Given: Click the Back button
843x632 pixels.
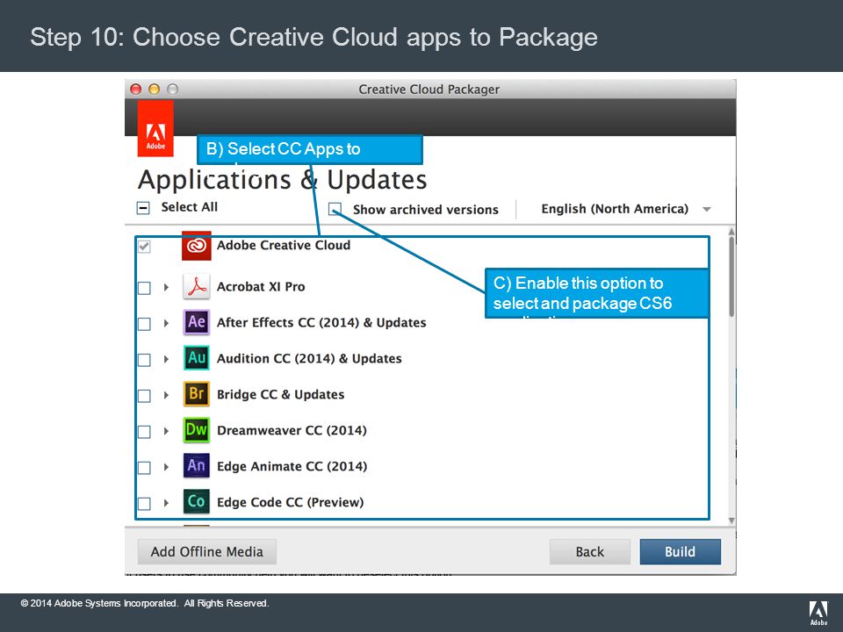Looking at the screenshot, I should point(590,552).
